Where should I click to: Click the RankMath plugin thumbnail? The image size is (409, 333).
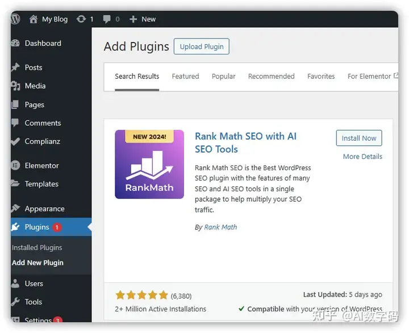click(x=149, y=164)
